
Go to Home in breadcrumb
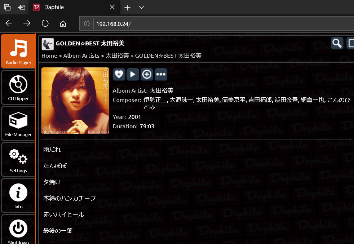click(x=49, y=56)
